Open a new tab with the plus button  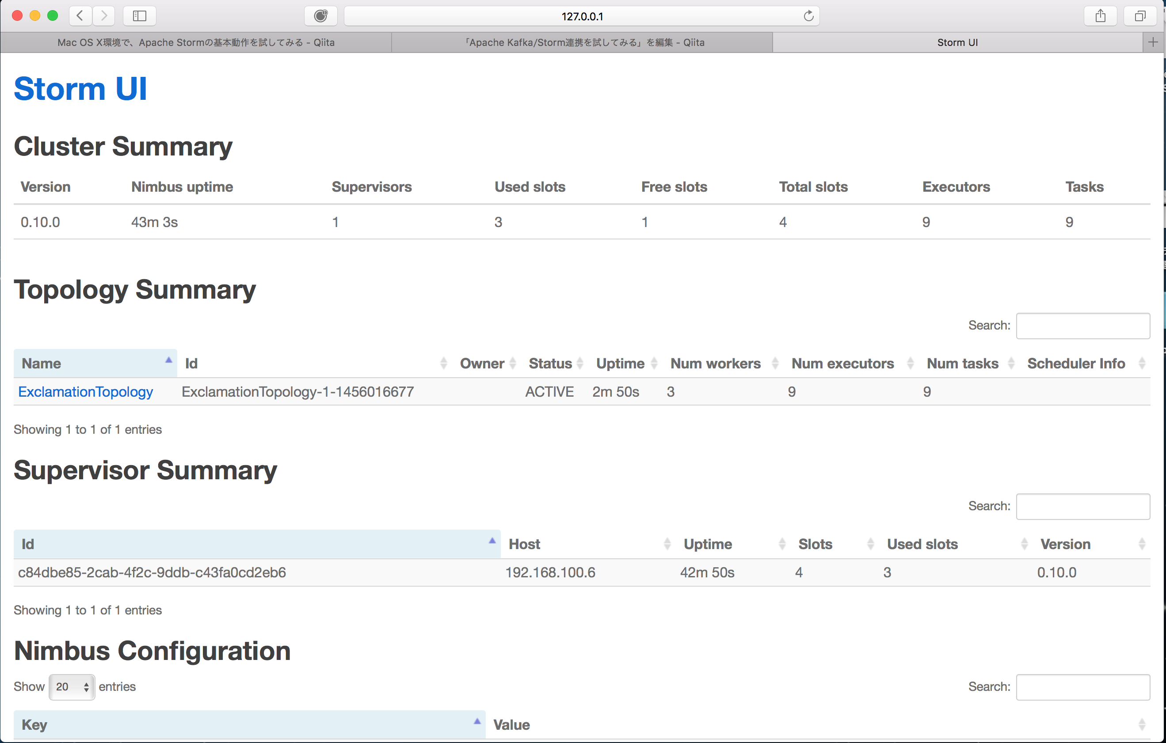[1153, 42]
